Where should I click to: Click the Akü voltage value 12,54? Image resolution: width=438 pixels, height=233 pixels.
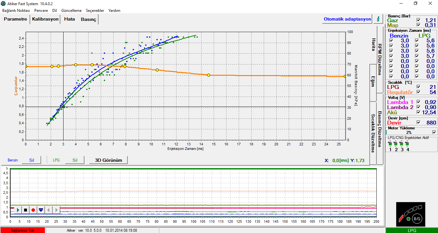tap(429, 112)
